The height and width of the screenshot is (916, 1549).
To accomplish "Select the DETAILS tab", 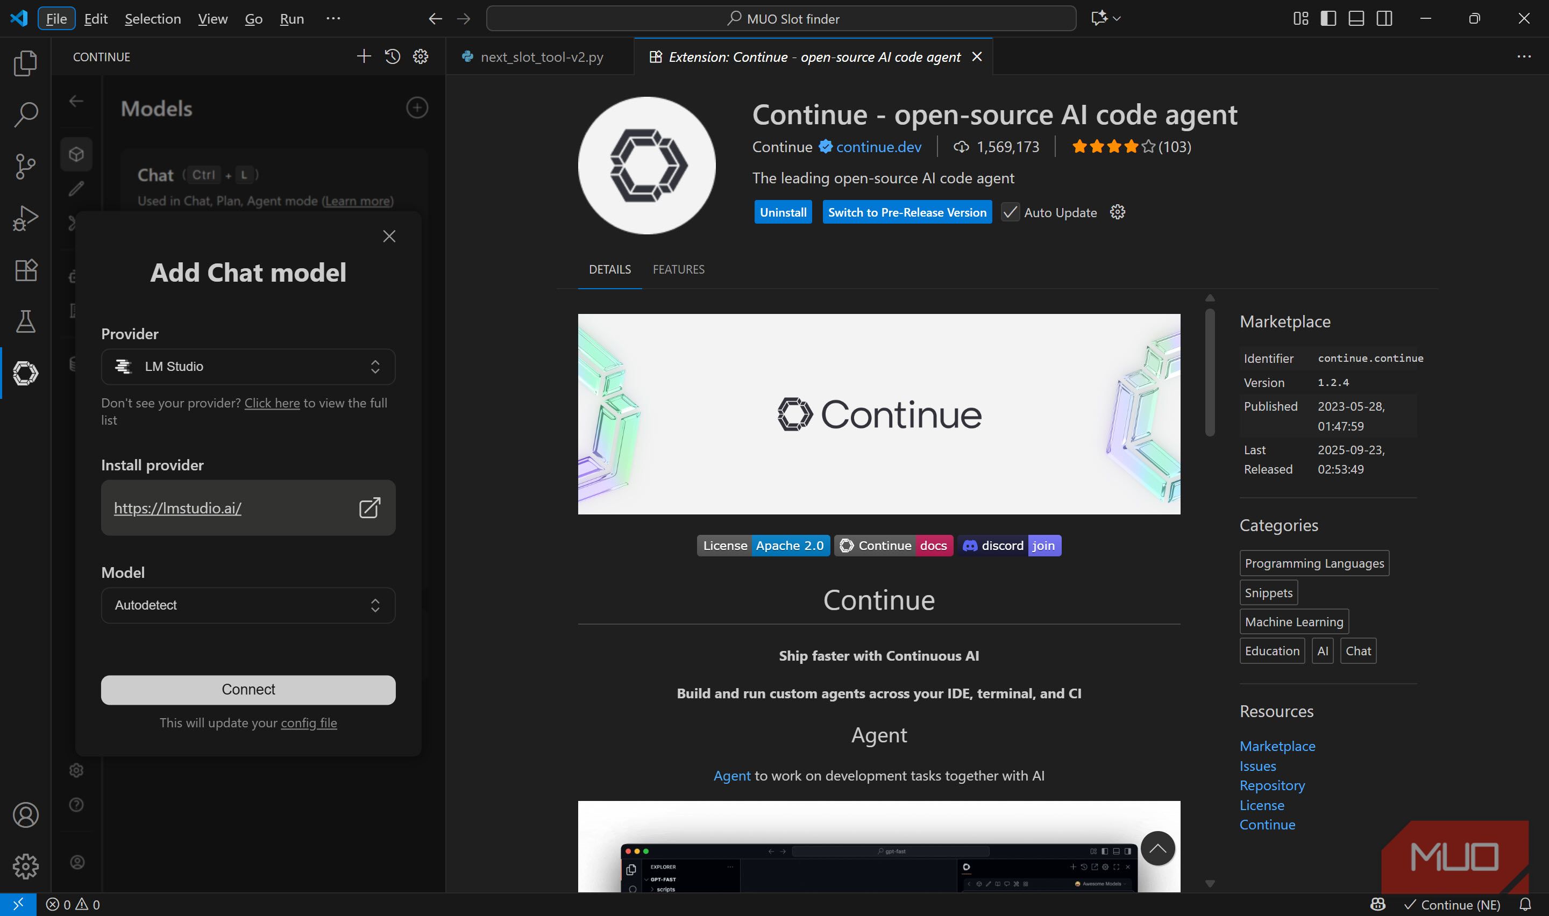I will click(x=609, y=269).
